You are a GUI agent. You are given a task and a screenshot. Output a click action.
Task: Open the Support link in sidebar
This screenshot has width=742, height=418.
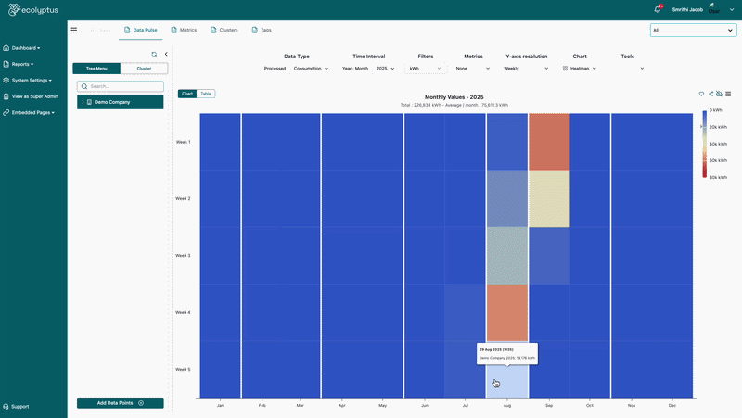tap(16, 407)
